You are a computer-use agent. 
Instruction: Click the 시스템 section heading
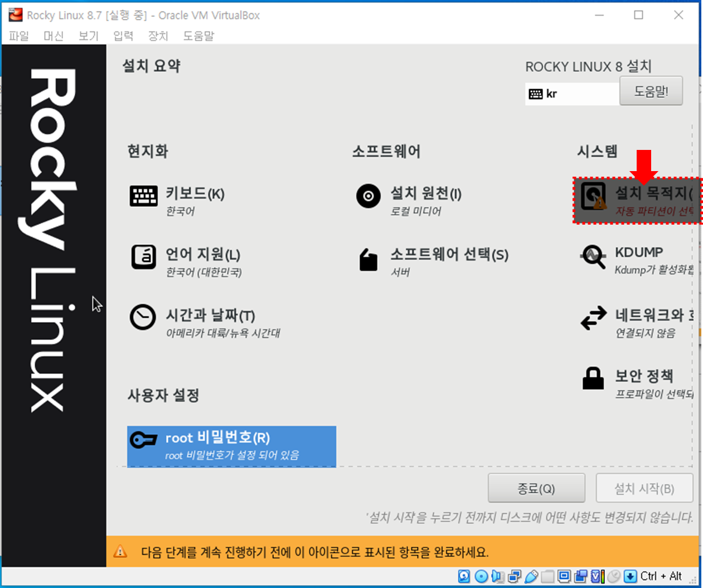pyautogui.click(x=597, y=151)
